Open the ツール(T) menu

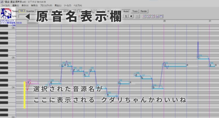point(67,5)
